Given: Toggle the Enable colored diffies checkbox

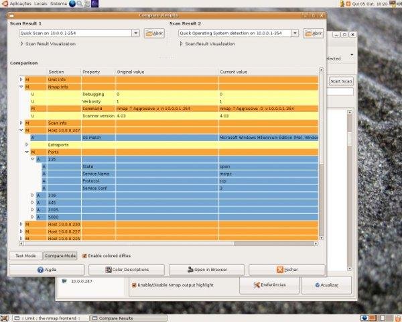Looking at the screenshot, I should pyautogui.click(x=84, y=256).
